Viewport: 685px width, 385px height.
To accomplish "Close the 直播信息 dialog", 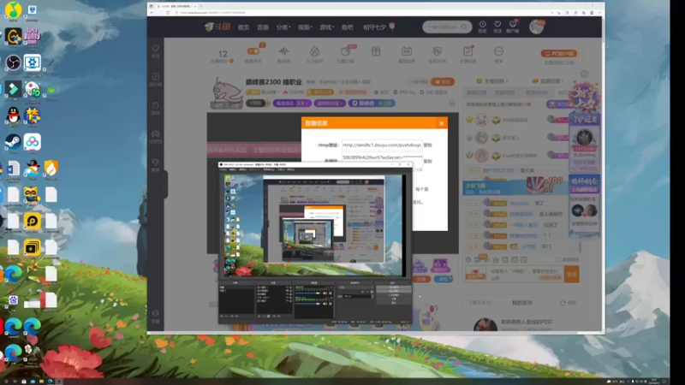I will click(x=441, y=123).
